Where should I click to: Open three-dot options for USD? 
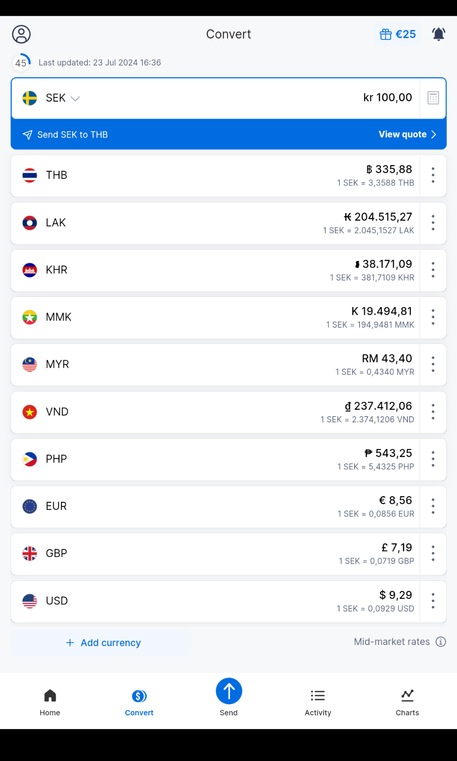[x=433, y=601]
